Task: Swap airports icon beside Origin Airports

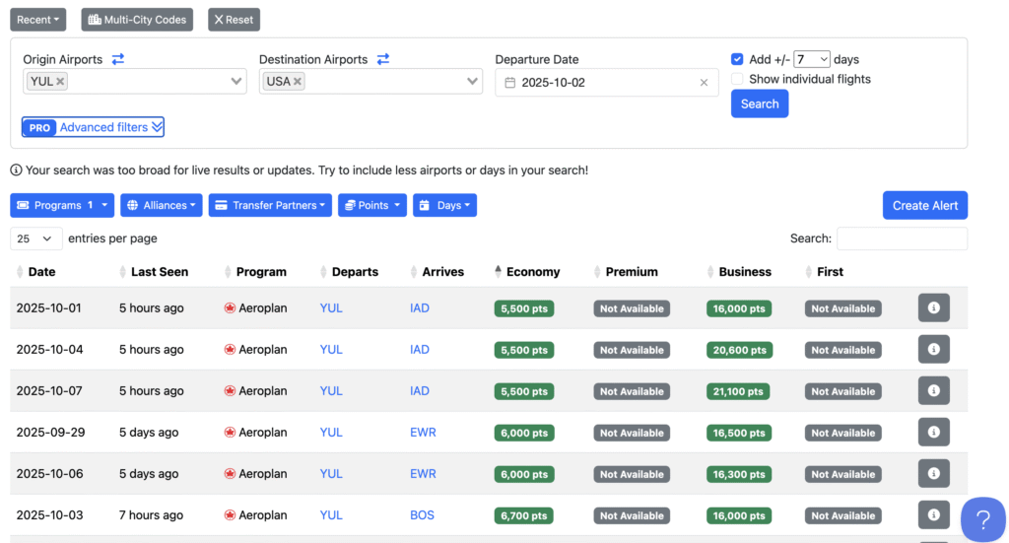Action: pyautogui.click(x=118, y=59)
